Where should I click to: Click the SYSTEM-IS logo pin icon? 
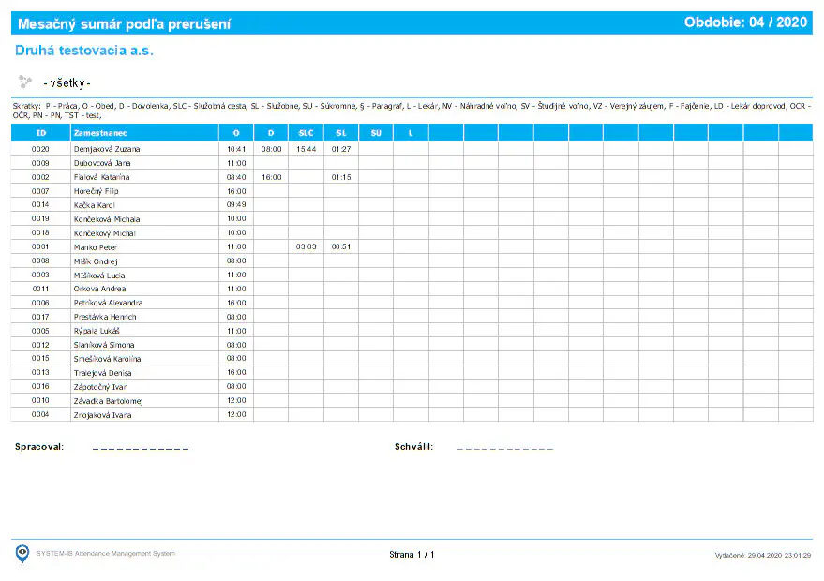pos(22,554)
